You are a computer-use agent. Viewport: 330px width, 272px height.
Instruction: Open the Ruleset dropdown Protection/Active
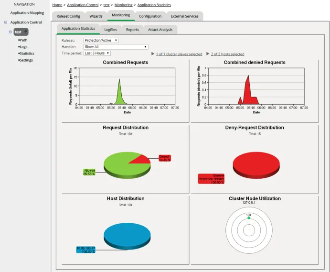pos(101,40)
